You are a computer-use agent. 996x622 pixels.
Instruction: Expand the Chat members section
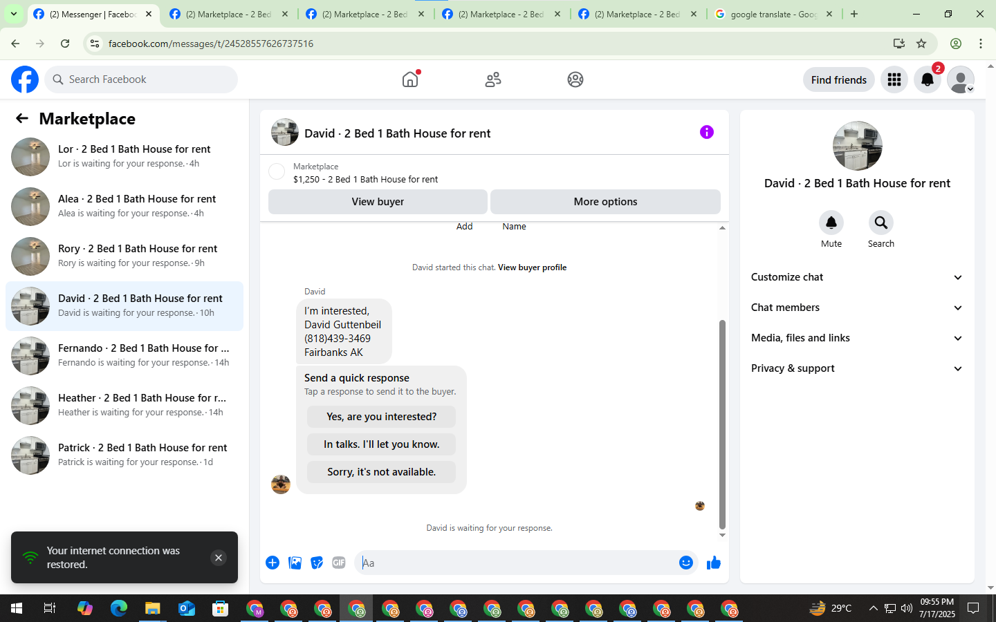click(858, 308)
